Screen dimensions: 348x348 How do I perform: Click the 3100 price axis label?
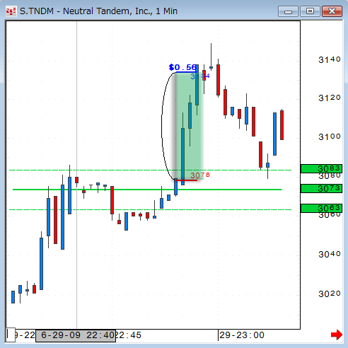tap(330, 137)
